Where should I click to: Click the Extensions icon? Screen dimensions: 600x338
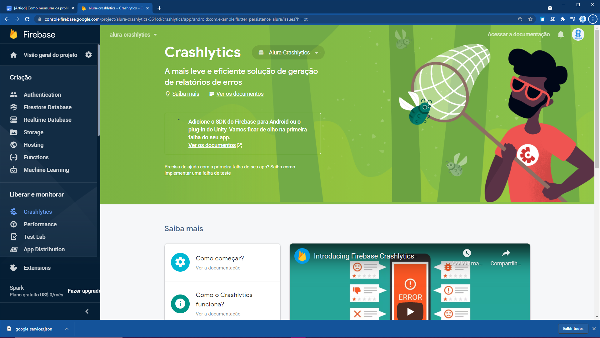pos(13,268)
